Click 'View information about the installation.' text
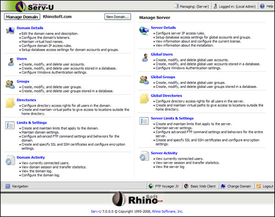275x217 pixels. click(x=185, y=45)
